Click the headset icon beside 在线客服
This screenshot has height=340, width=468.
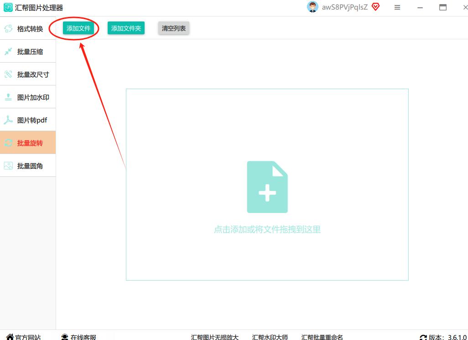(64, 337)
